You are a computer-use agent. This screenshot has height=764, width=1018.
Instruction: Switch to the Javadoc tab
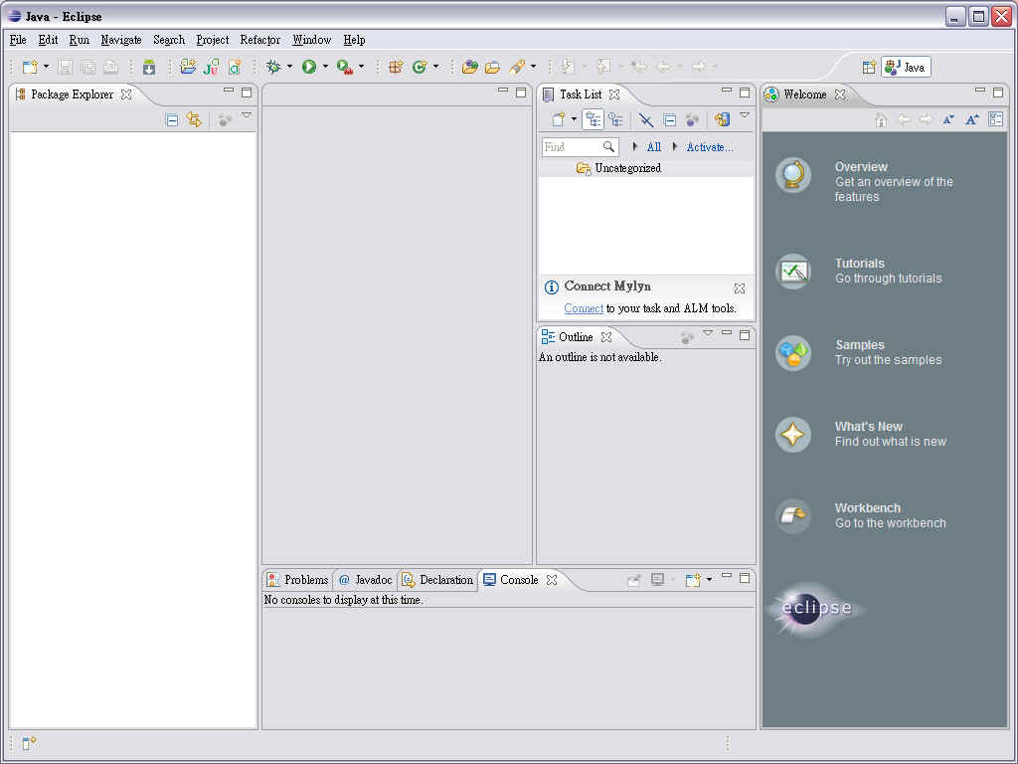click(x=366, y=580)
